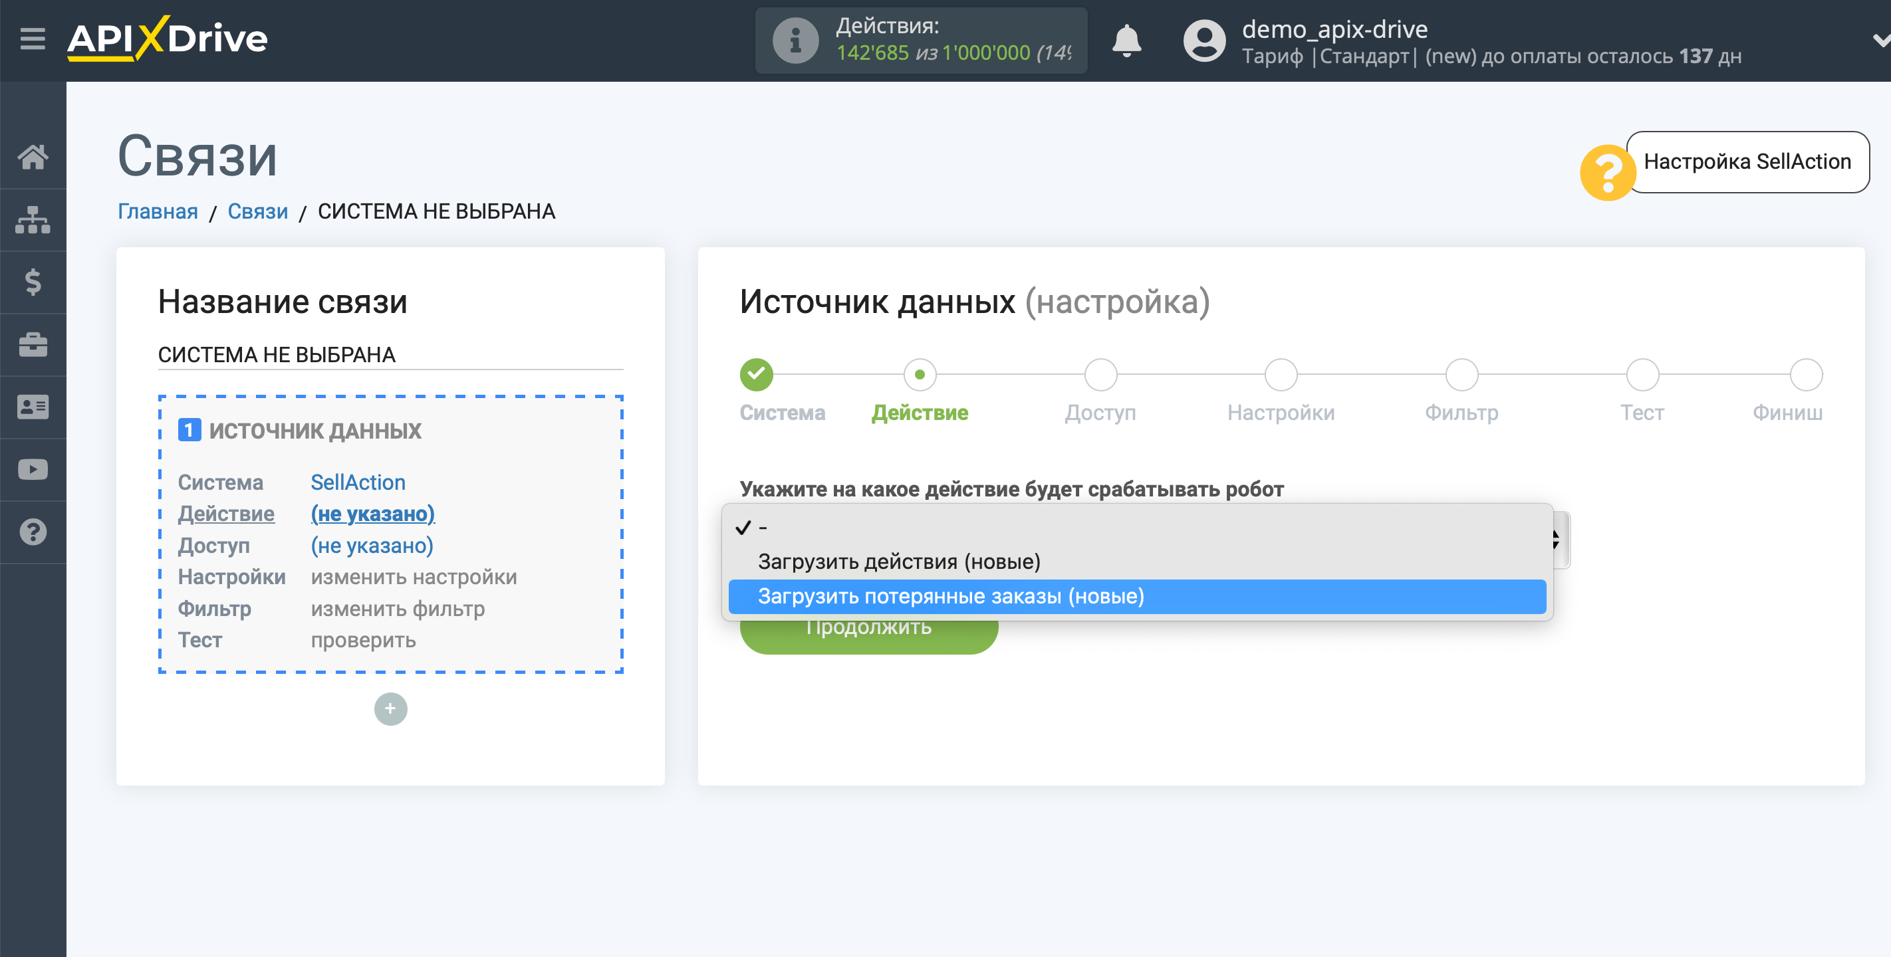The height and width of the screenshot is (957, 1891).
Task: Edit connection name field СИСТЕМА НЕ ВЫБРАНА
Action: [390, 354]
